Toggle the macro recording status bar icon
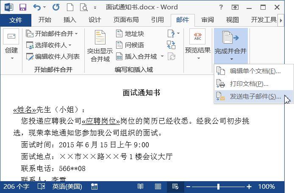Screen dimensions: 294x193 coord(94,187)
